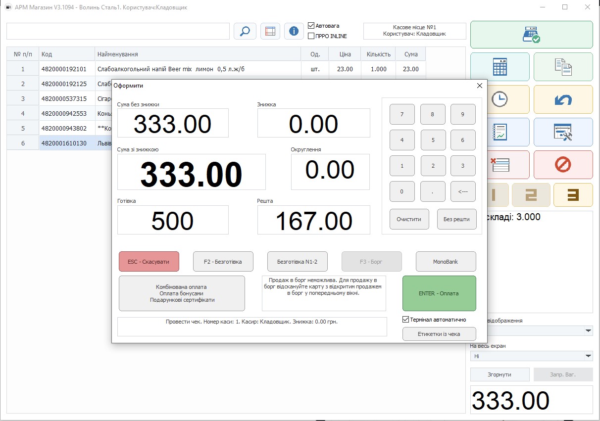This screenshot has height=421, width=600.
Task: Click the cash register checkout icon
Action: point(531,35)
